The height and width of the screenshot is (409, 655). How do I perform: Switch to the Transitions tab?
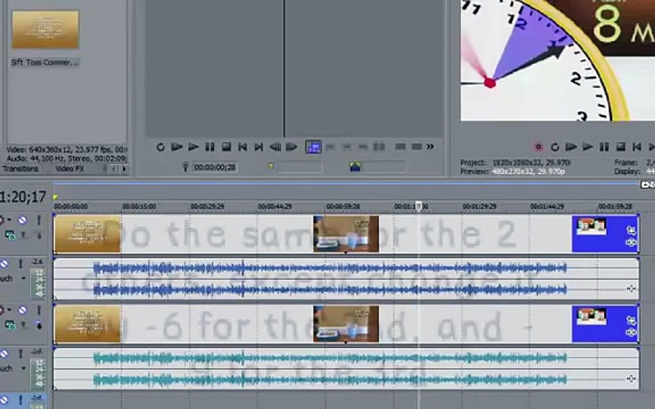[x=20, y=169]
